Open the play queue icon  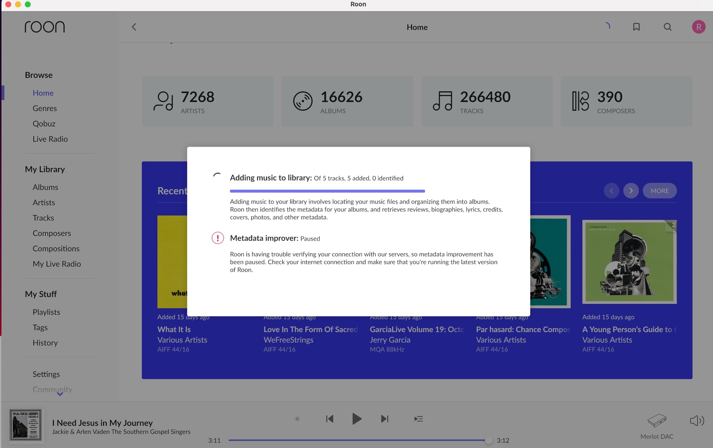[x=419, y=419]
